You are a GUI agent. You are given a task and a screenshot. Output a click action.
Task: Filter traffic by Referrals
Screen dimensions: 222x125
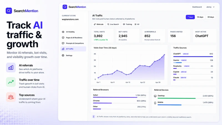[99, 24]
